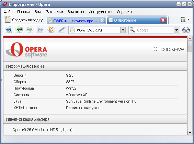Viewport: 194px width, 144px height.
Task: Close the CWER.ru tab
Action: point(102,20)
